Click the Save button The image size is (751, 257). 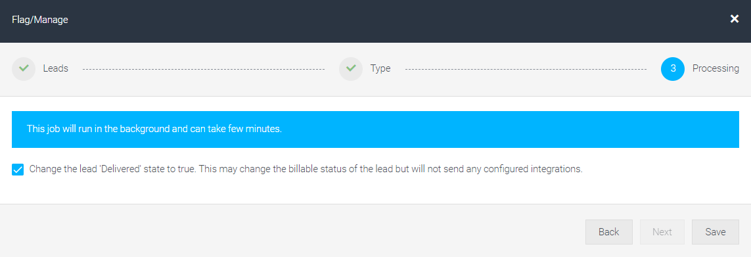tap(715, 232)
